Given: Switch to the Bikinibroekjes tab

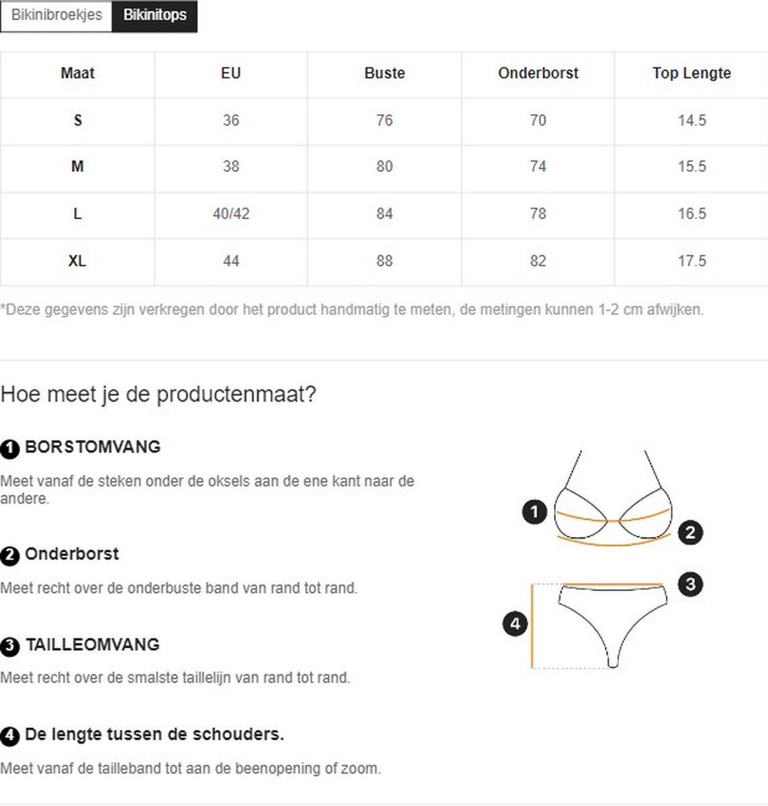Looking at the screenshot, I should [56, 15].
